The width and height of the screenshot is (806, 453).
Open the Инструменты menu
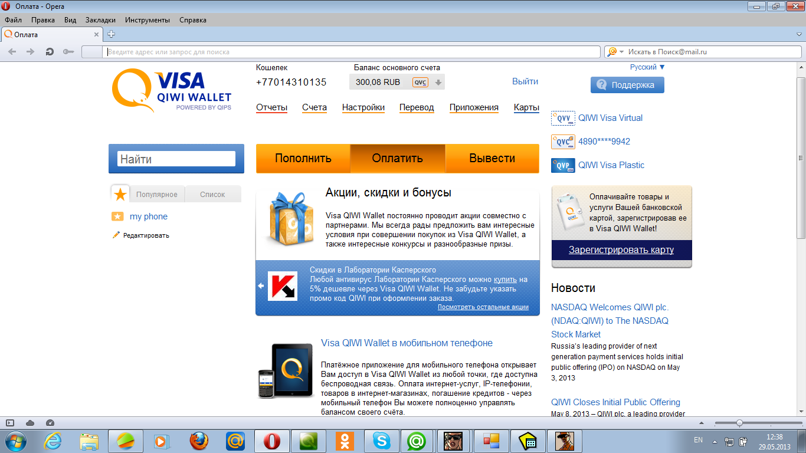pyautogui.click(x=148, y=19)
